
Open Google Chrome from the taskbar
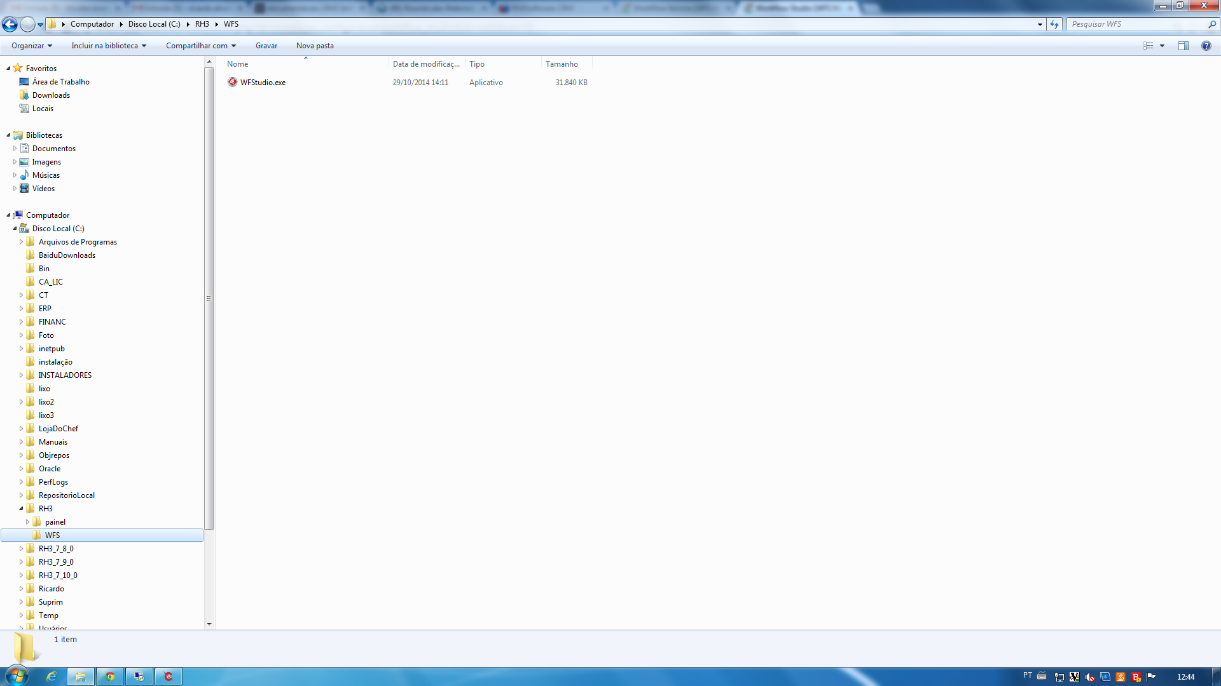coord(110,676)
